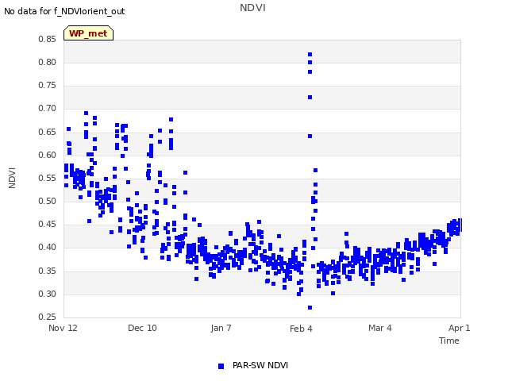Click the PAR-SW NDVI legend text
Image resolution: width=508 pixels, height=381 pixels.
[x=260, y=365]
